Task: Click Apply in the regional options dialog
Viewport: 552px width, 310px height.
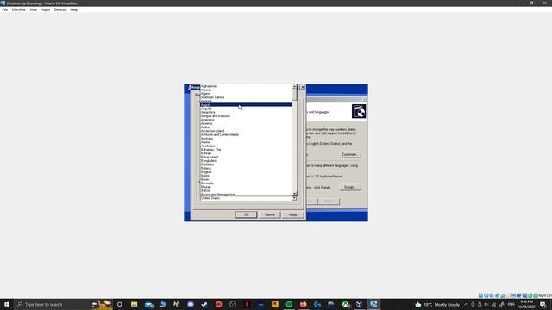Action: (x=293, y=214)
